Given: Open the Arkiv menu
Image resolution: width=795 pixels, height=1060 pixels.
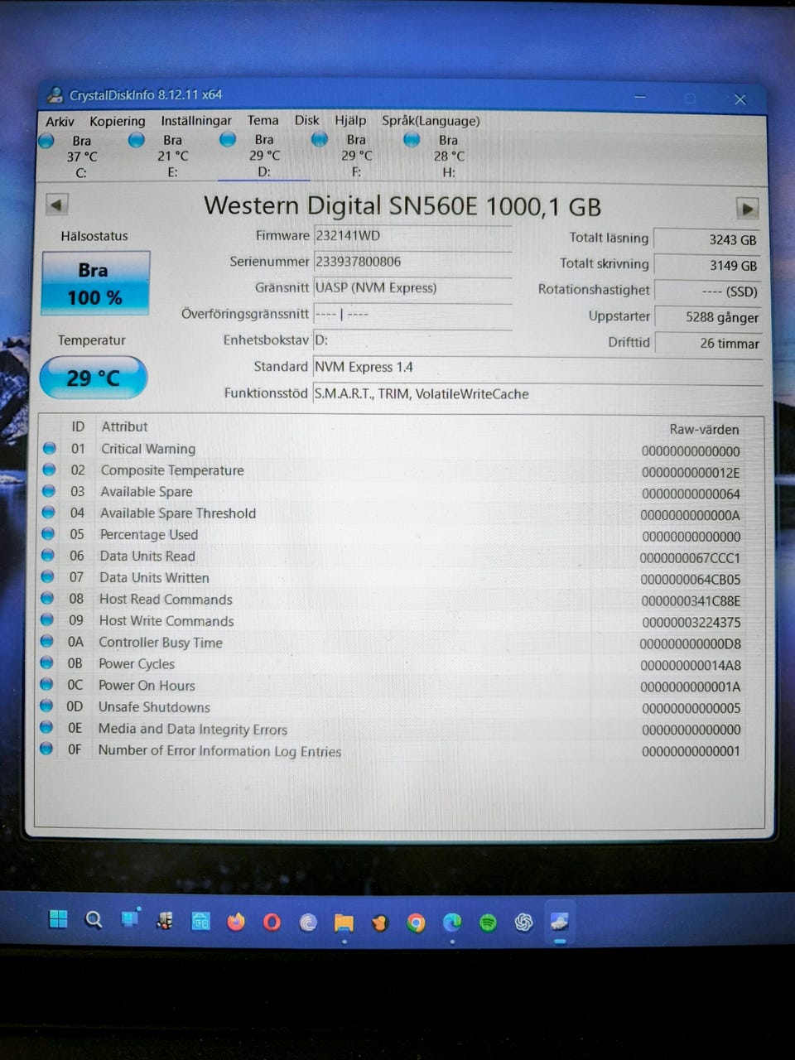Looking at the screenshot, I should [60, 122].
